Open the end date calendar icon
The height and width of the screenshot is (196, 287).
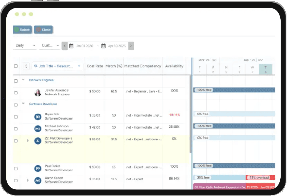[103, 46]
